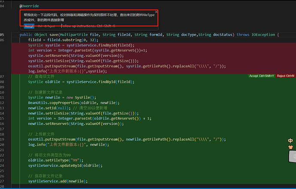This screenshot has height=189, width=296.
Task: Click ossUtil.putInputStream line using newFile.getFilePath
Action: coord(127,139)
